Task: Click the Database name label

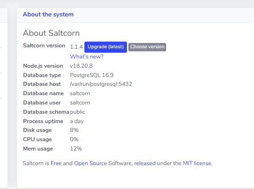Action: 44,93
